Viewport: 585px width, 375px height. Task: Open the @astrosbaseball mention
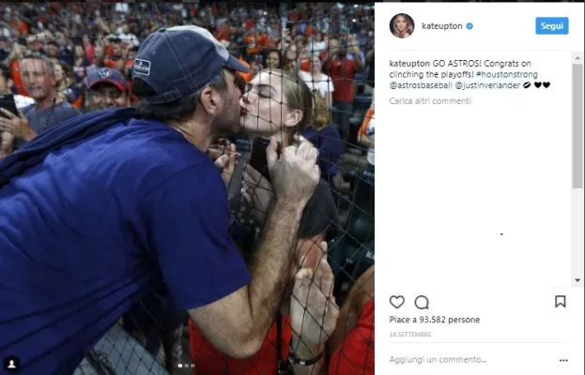point(421,85)
